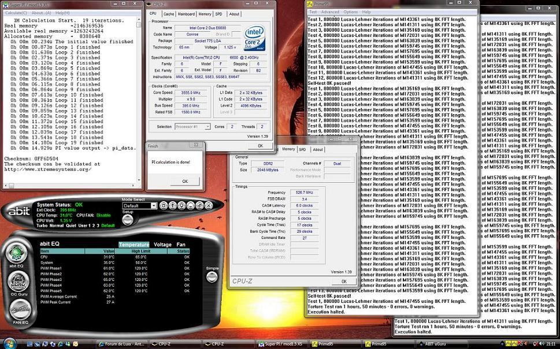Switch to Fan tab in abit EQ
560x349 pixels.
point(181,245)
